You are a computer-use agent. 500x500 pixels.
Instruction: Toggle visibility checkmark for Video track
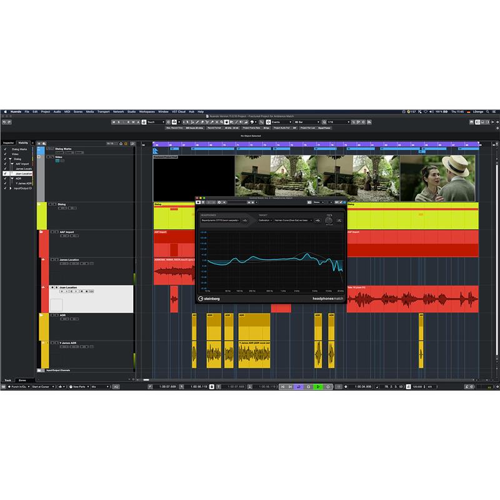pos(5,154)
